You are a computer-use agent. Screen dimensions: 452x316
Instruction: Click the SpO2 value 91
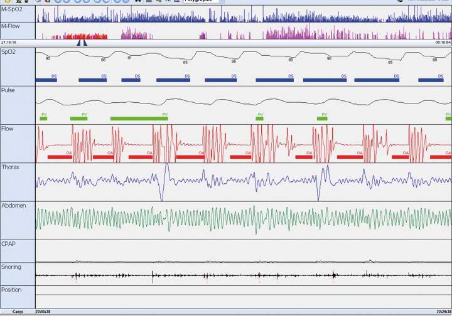point(129,58)
